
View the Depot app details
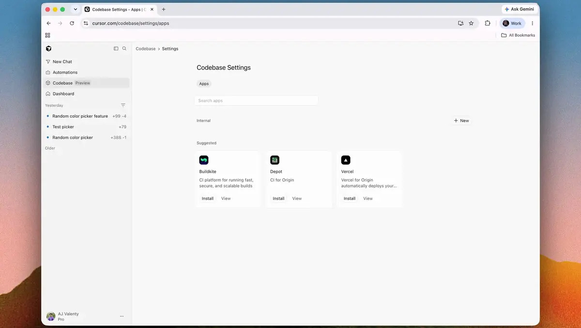tap(297, 199)
